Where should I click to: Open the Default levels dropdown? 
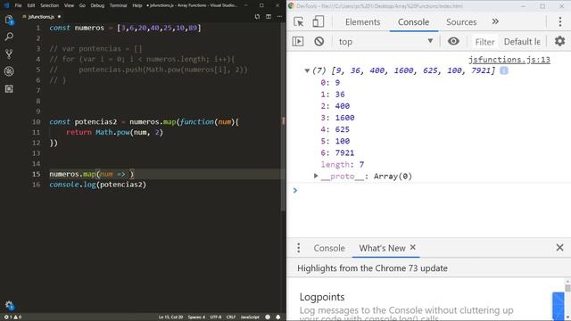[x=522, y=42]
